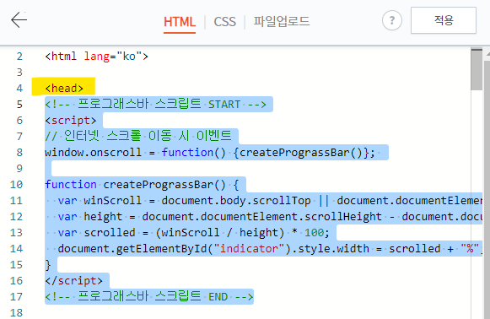Click line number 9 in the gutter
Screen dimensions: 490x319
tap(19, 169)
